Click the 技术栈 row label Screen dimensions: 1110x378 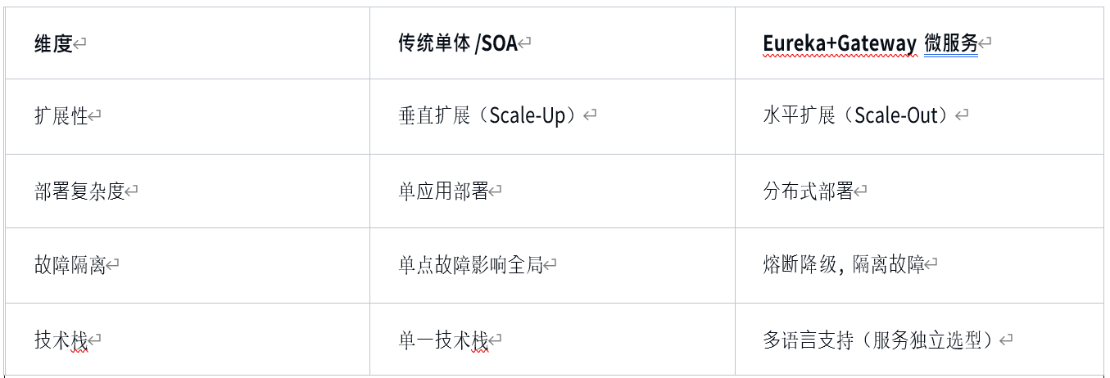point(61,340)
